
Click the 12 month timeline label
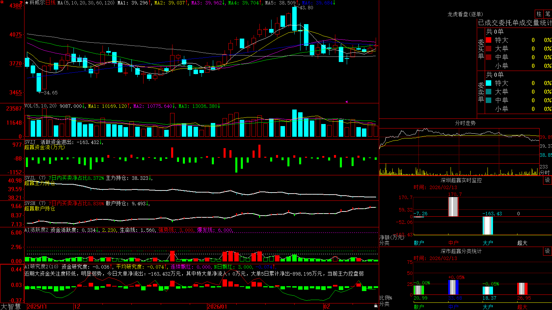[77, 307]
